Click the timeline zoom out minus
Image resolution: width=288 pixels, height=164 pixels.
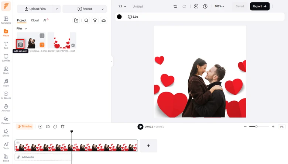tap(245, 127)
